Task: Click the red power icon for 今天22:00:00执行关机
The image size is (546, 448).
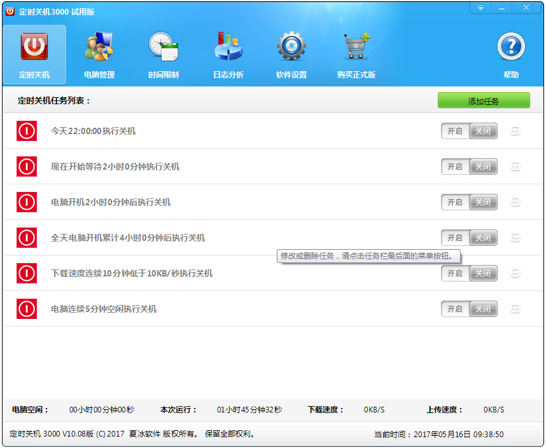Action: [27, 131]
